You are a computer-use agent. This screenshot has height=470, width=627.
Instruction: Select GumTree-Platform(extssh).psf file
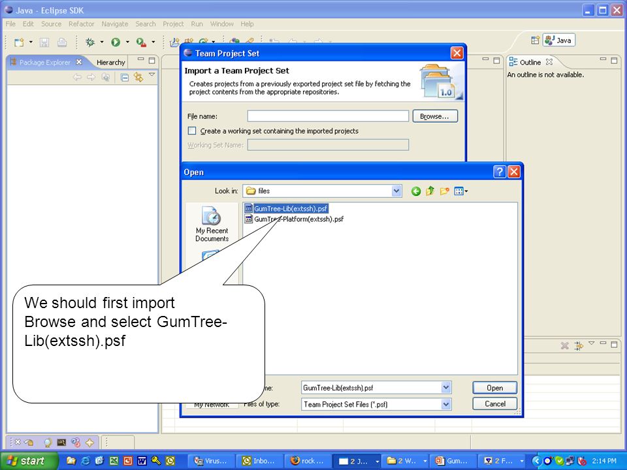point(295,219)
